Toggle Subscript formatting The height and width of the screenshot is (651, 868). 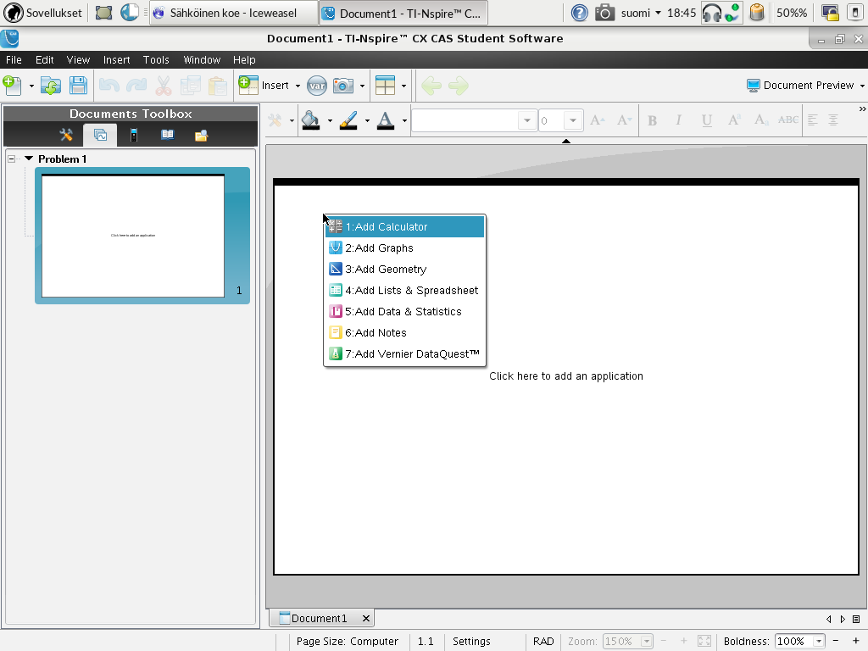click(x=761, y=120)
